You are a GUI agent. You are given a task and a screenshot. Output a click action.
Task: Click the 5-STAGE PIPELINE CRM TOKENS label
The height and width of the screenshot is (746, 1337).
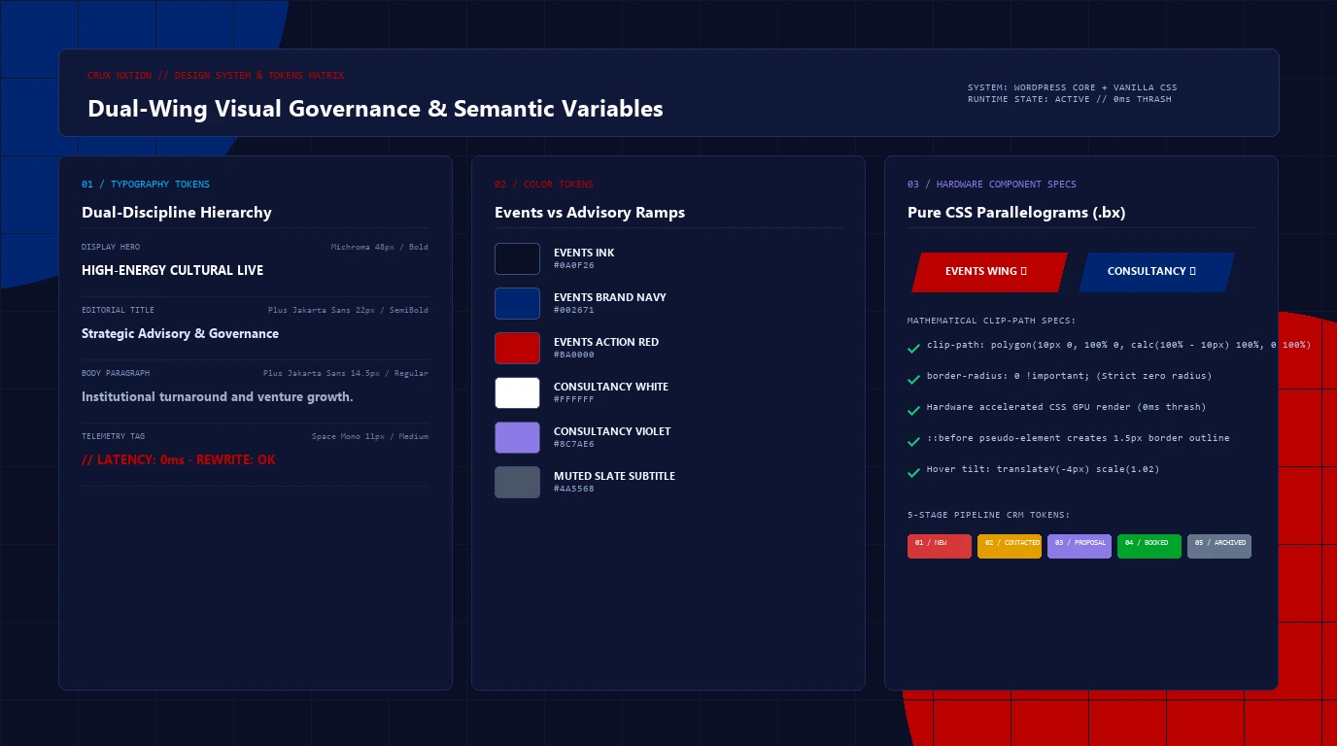[x=988, y=515]
